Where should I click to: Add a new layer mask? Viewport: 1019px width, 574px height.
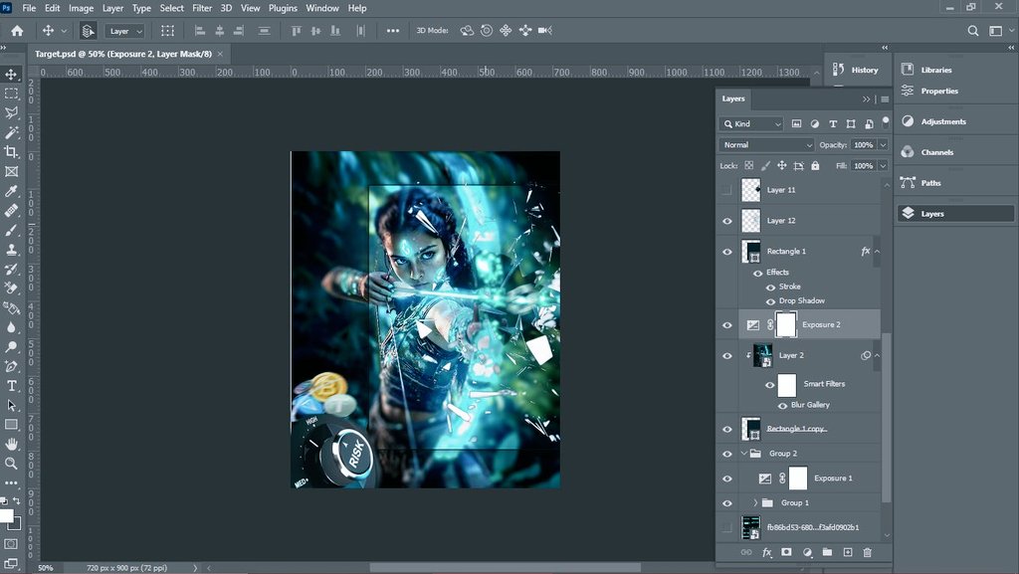[x=786, y=552]
